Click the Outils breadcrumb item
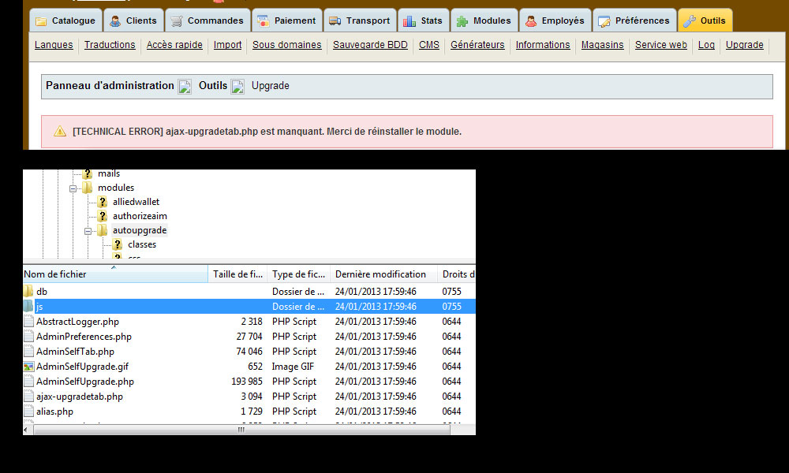Viewport: 789px width, 473px height. pyautogui.click(x=213, y=85)
